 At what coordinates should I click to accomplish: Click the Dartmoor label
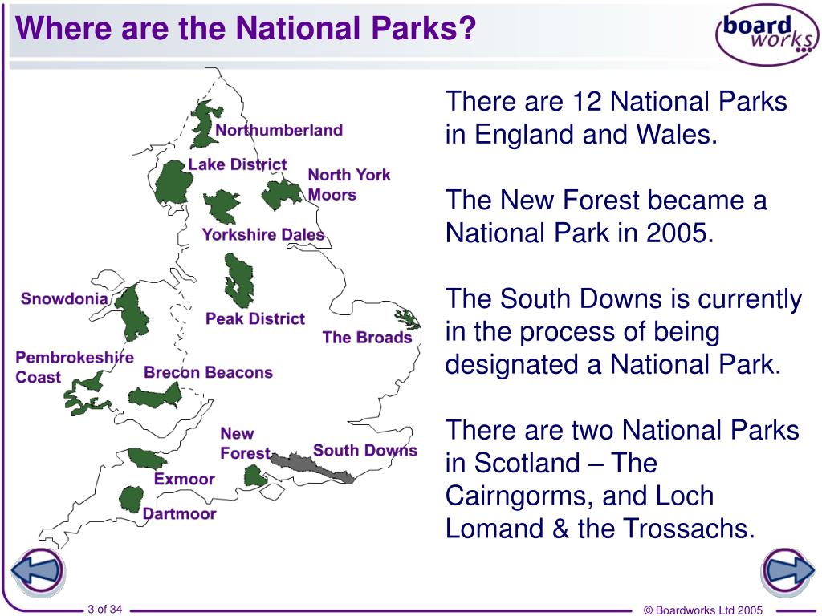pyautogui.click(x=179, y=513)
